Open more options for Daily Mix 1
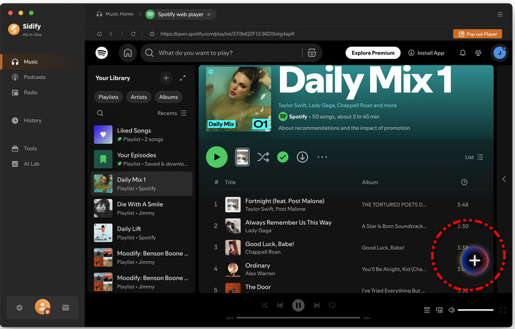This screenshot has height=329, width=515. coord(323,157)
